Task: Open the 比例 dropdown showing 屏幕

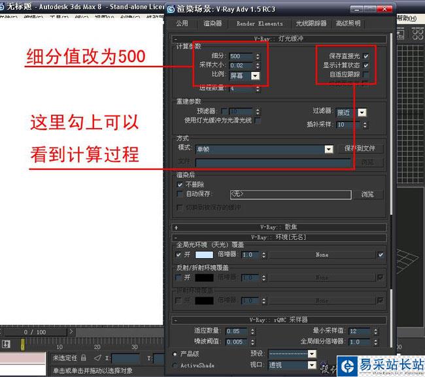Action: click(255, 76)
